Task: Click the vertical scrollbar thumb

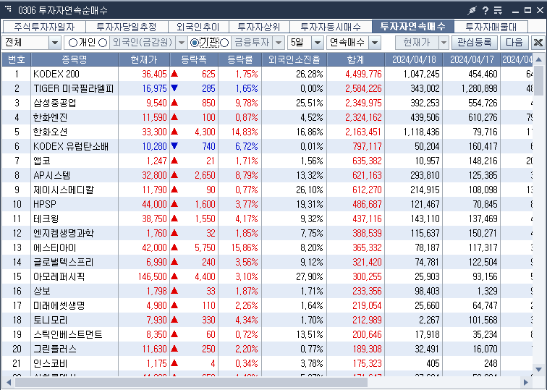Action: [538, 80]
